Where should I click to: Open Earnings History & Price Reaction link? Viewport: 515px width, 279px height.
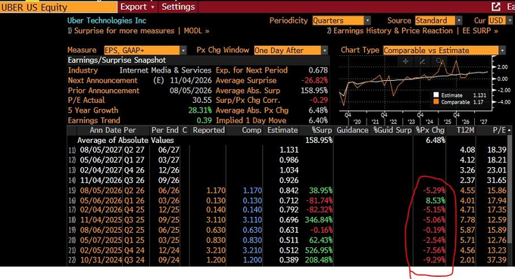coord(412,31)
